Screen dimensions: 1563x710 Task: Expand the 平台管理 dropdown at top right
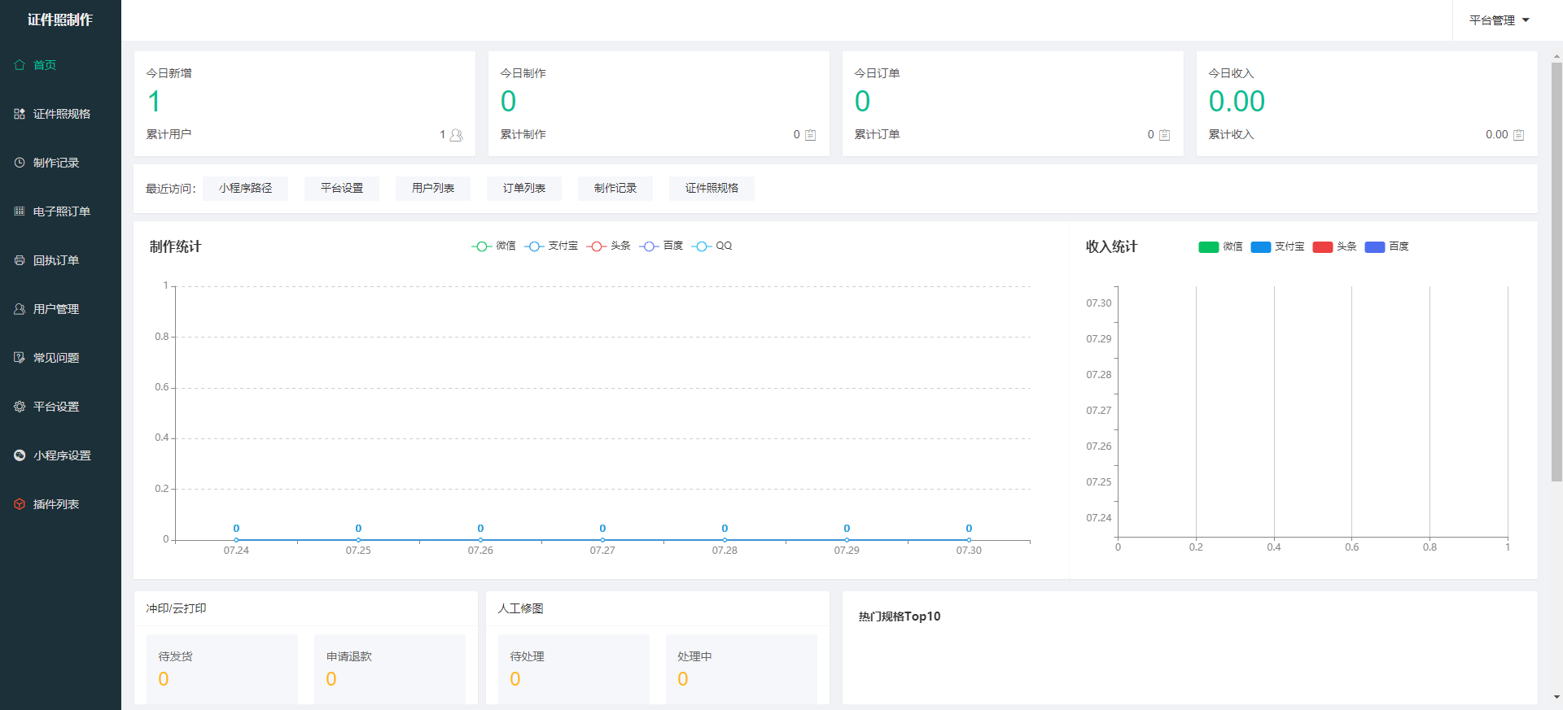pos(1499,20)
